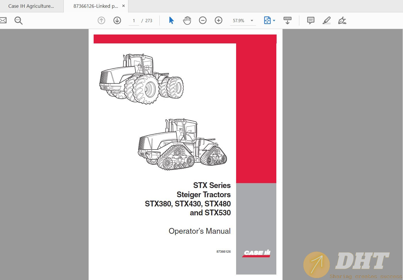Click the Case IH logo on cover
This screenshot has width=403, height=280.
tap(256, 253)
